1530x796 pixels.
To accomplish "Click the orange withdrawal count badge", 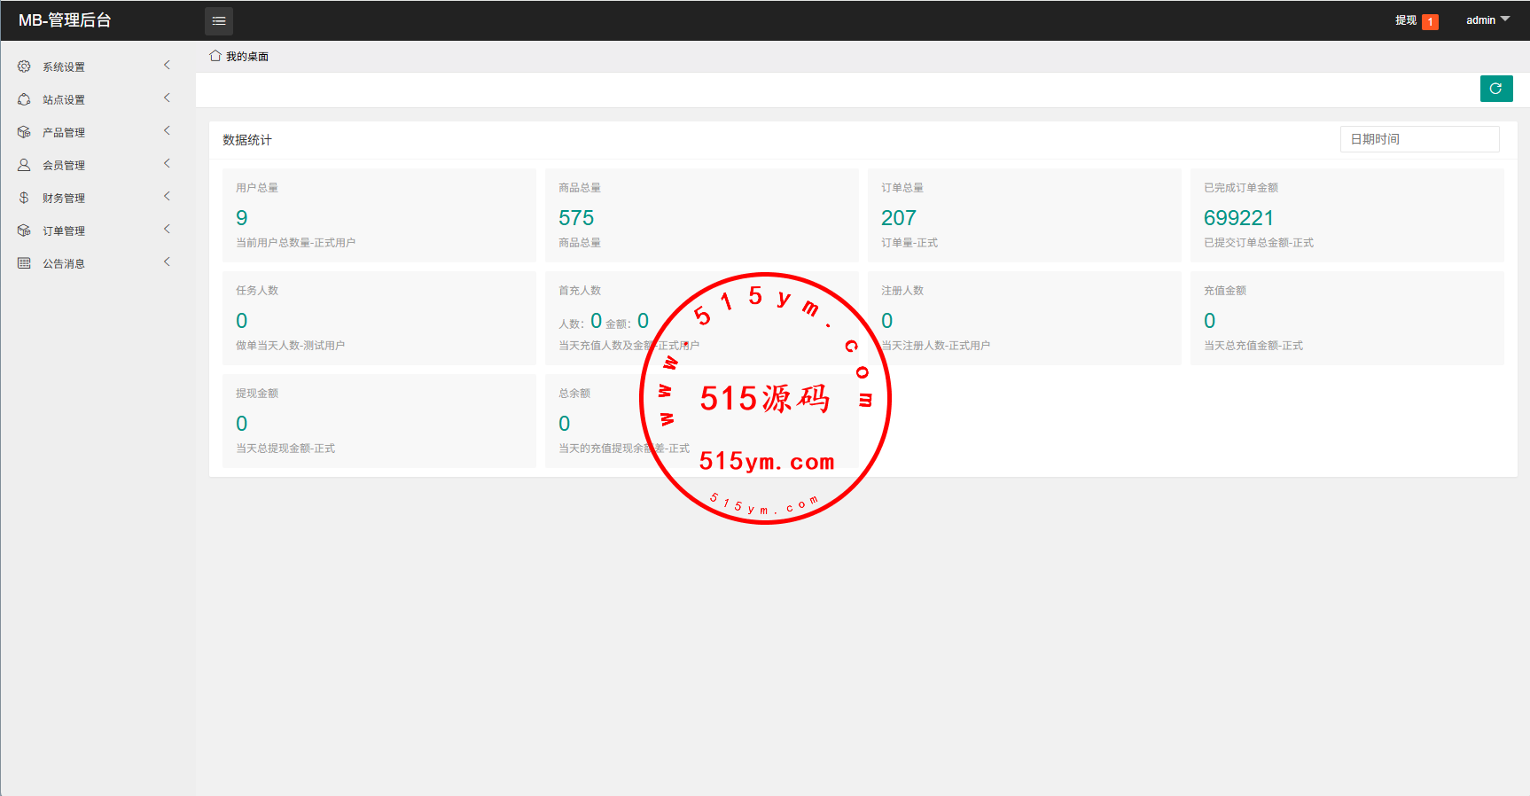I will point(1430,21).
